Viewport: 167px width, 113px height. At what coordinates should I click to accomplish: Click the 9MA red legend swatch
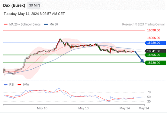click(x=19, y=85)
